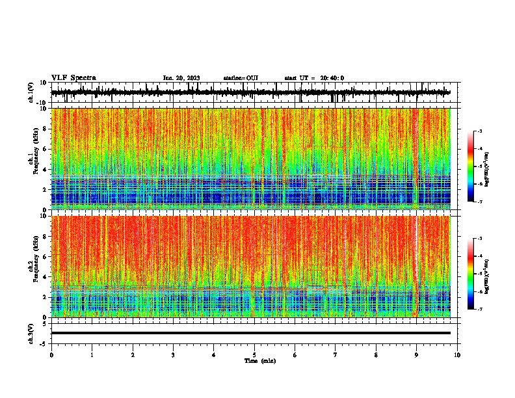Screen dimensions: 515x398
Task: Click the time axis tick label "5"
Action: (x=254, y=355)
